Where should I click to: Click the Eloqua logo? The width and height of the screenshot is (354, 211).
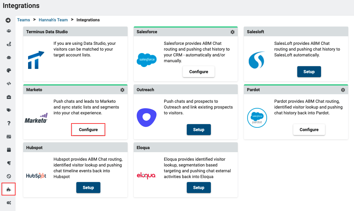146,176
